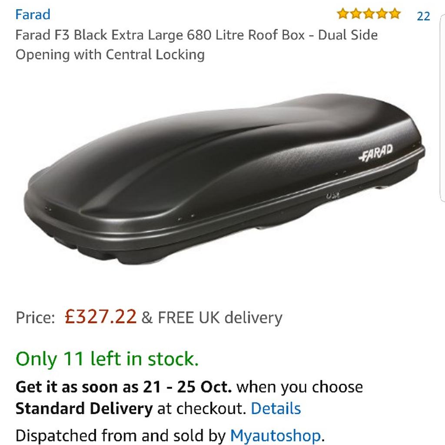Click the fourth rating star
The image size is (445, 445).
click(x=382, y=13)
